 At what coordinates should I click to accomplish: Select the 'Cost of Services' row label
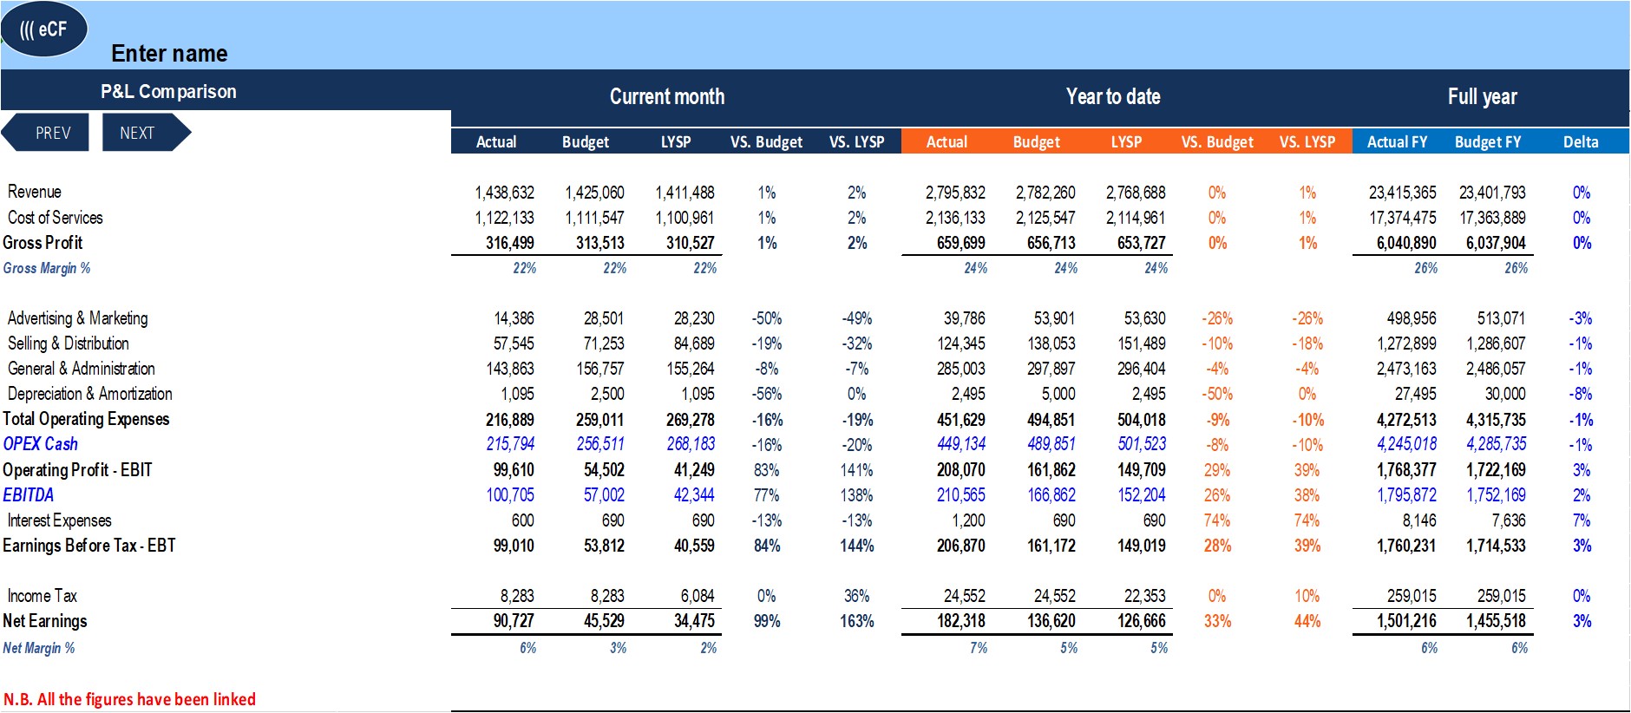(56, 218)
